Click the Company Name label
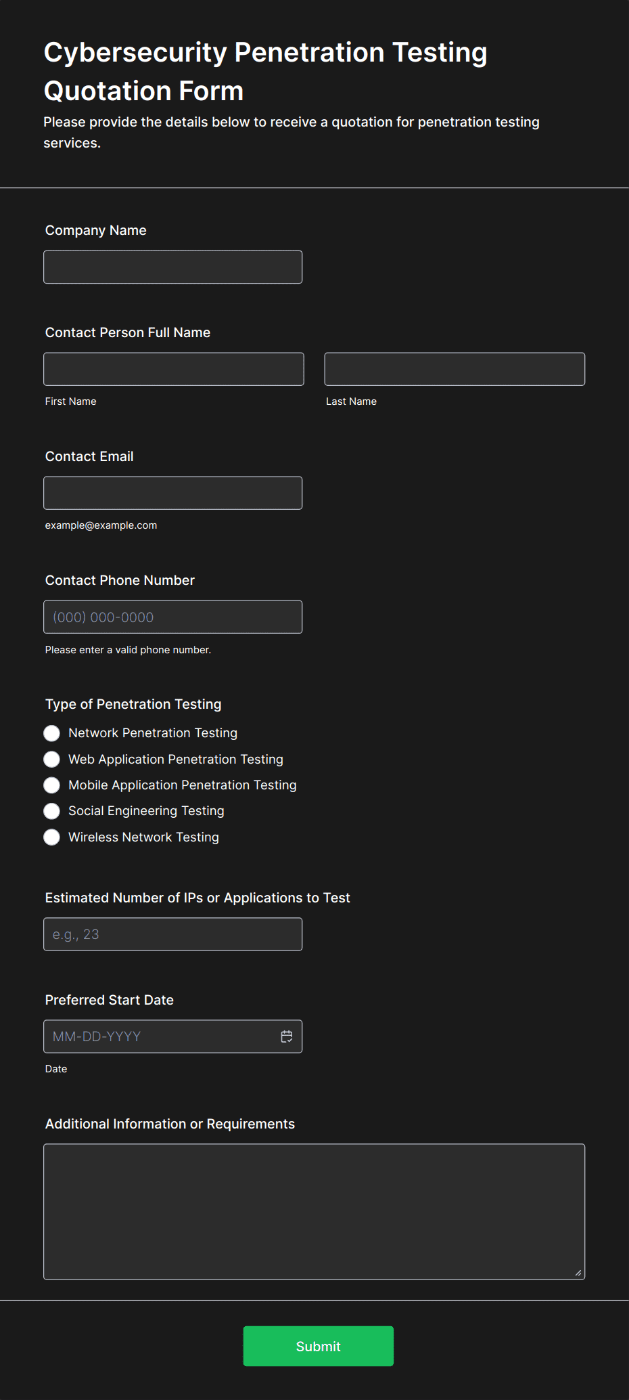The width and height of the screenshot is (629, 1400). tap(96, 230)
